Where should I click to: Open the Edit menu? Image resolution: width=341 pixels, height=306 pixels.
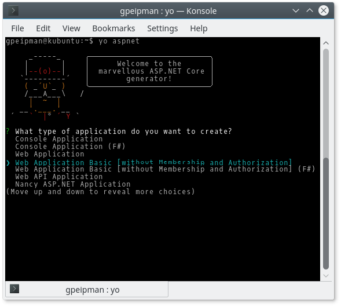tap(43, 28)
